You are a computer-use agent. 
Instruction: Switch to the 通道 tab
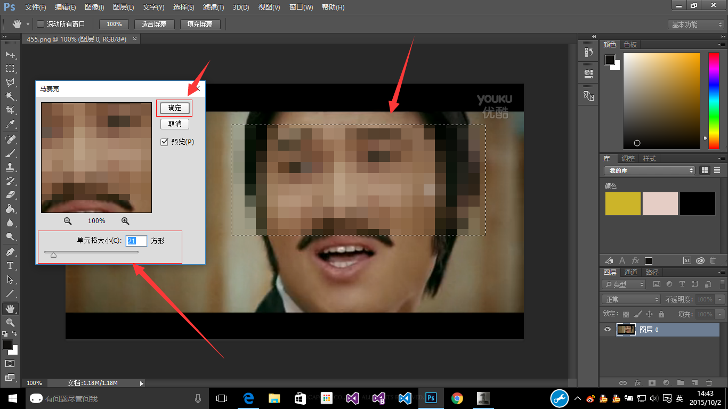[630, 272]
